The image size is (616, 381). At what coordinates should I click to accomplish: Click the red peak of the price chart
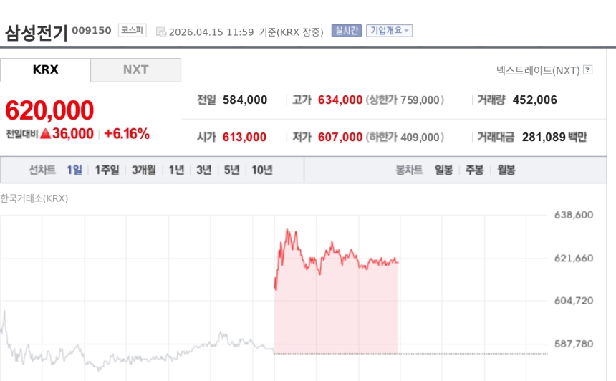288,231
